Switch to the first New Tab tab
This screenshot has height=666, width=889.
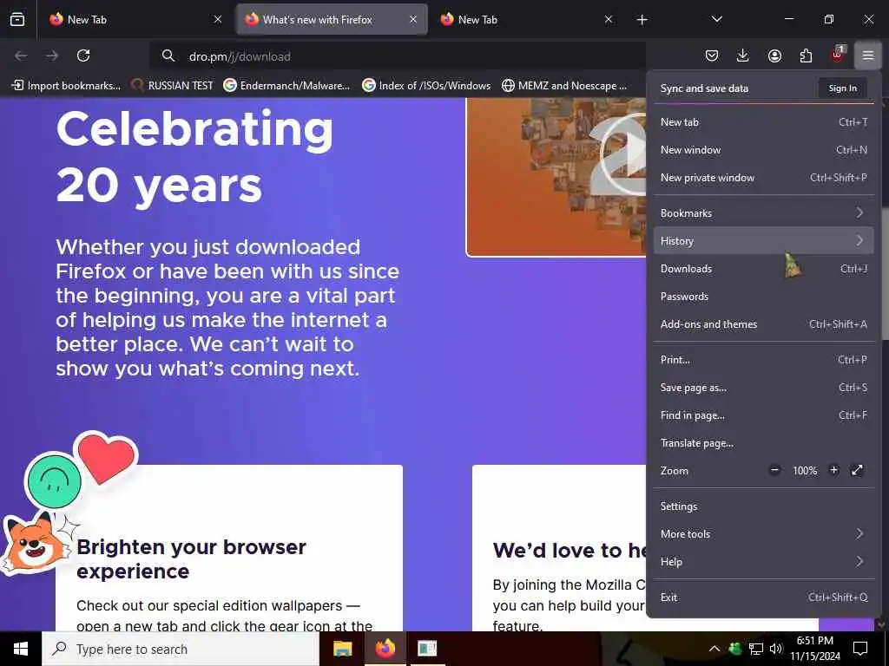135,19
